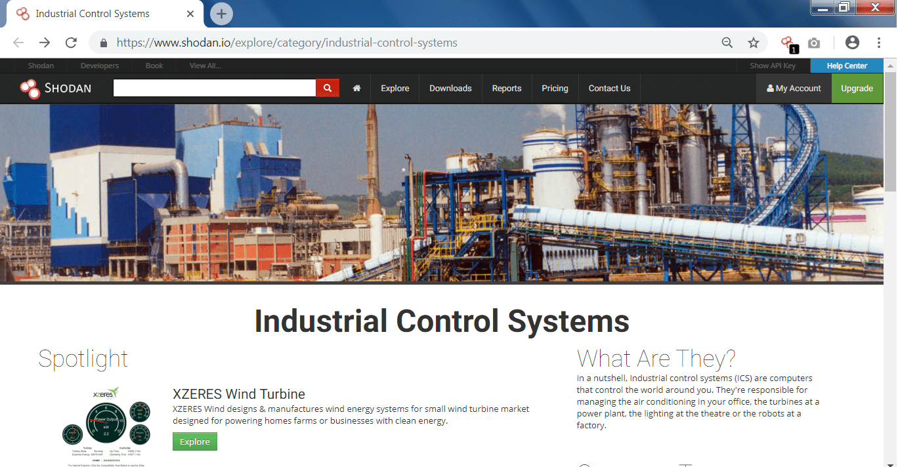Open the Shodan browser extension icon
This screenshot has height=467, width=898.
pos(788,43)
